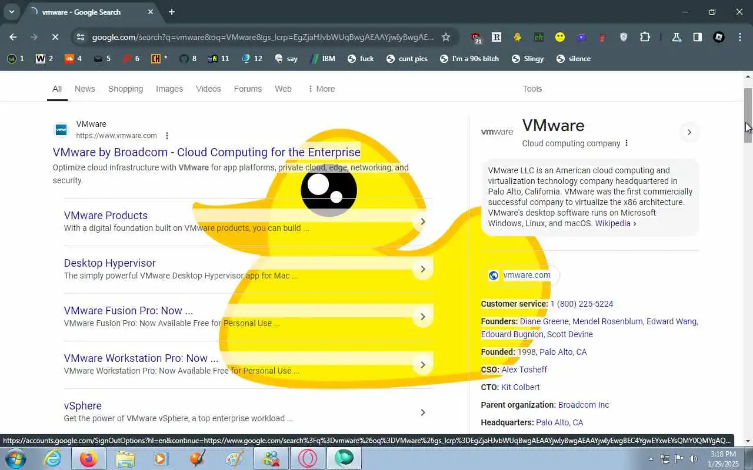Open the Slingy bookmark

528,59
